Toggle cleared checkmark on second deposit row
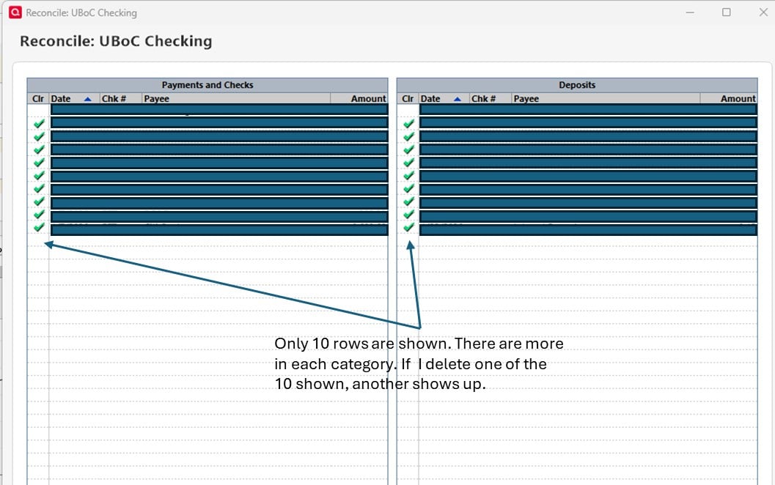The width and height of the screenshot is (775, 485). click(x=408, y=124)
